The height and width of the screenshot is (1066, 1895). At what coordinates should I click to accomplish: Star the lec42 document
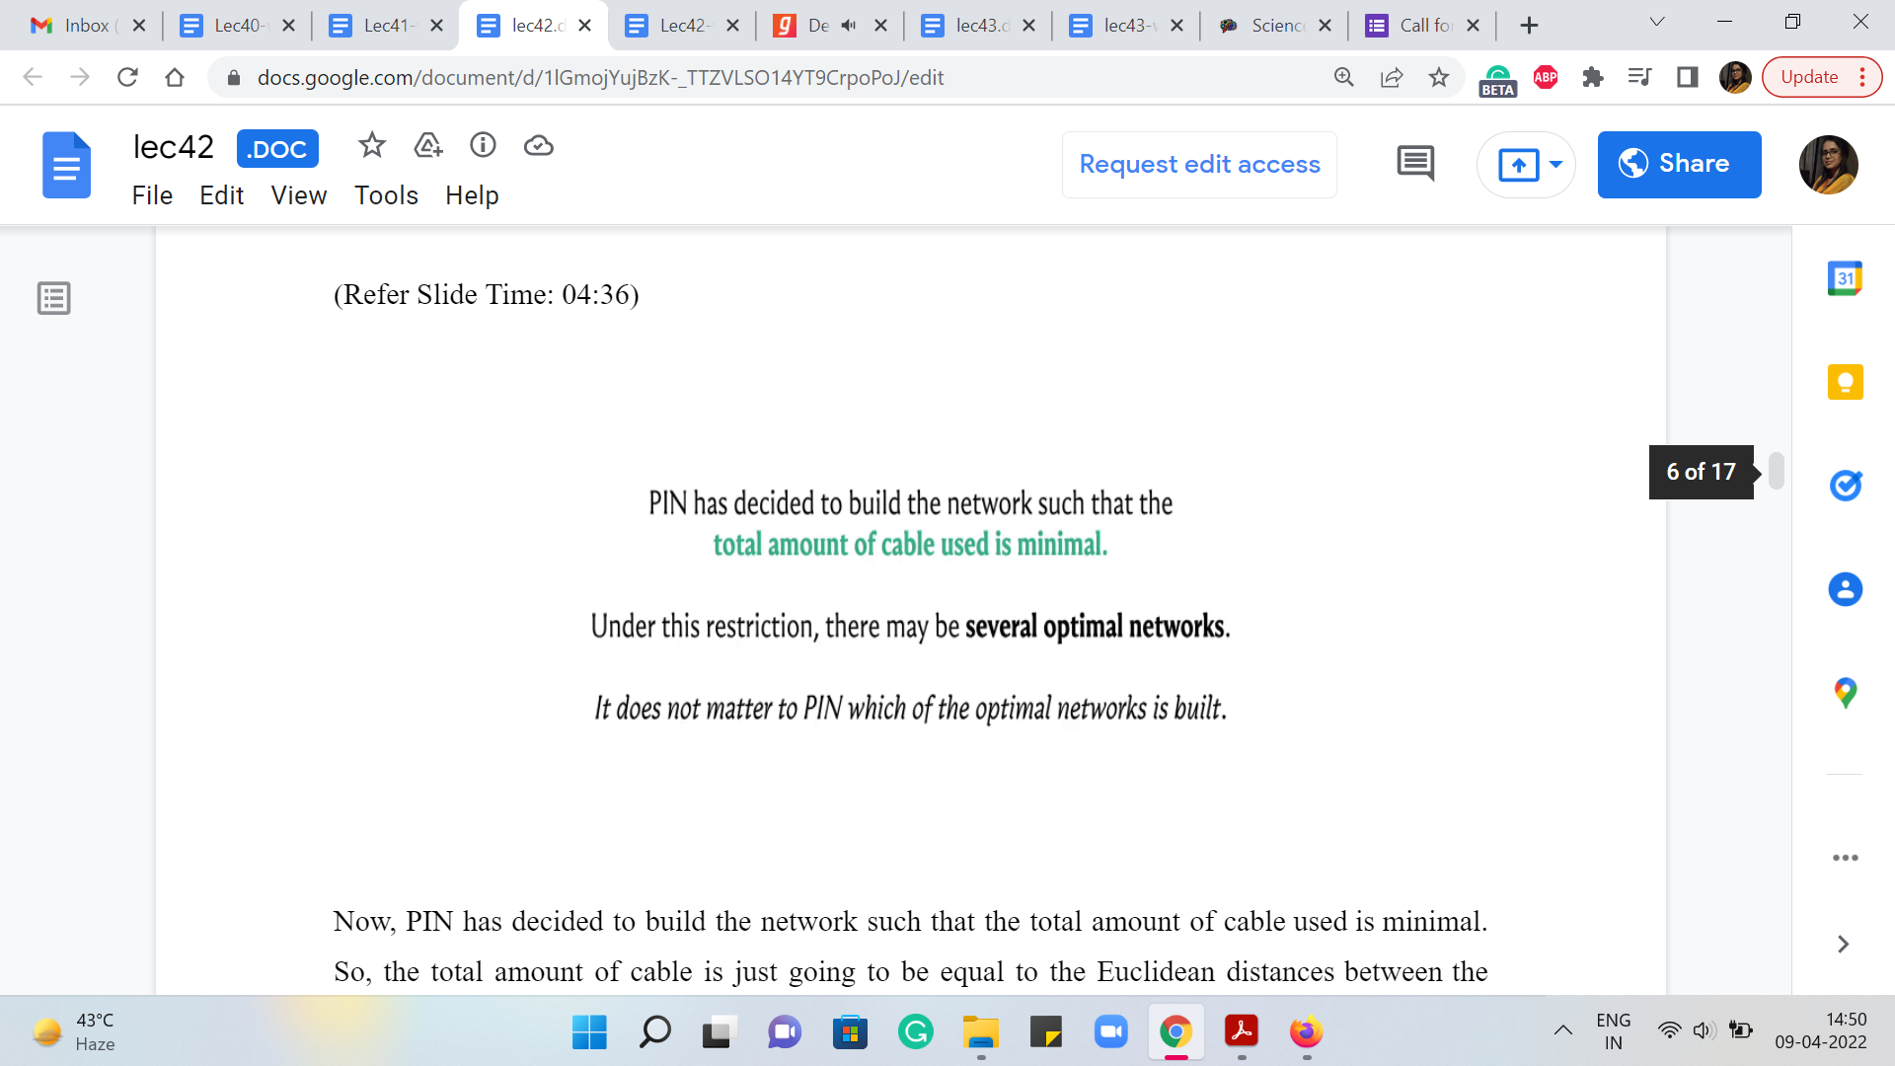coord(371,146)
